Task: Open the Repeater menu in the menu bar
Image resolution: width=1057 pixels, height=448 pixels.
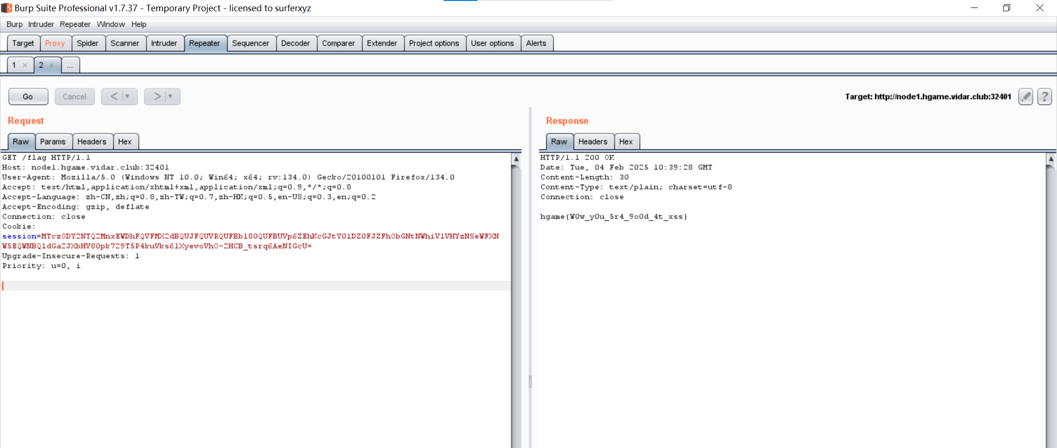Action: click(75, 24)
